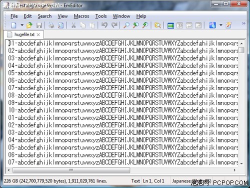Show more toolbar buttons via chevron

point(243,24)
